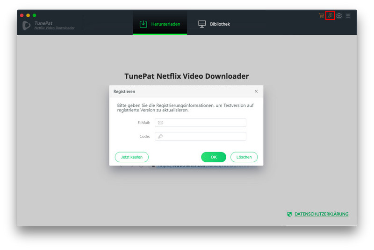
Task: Maximize the window with green button
Action: point(35,15)
